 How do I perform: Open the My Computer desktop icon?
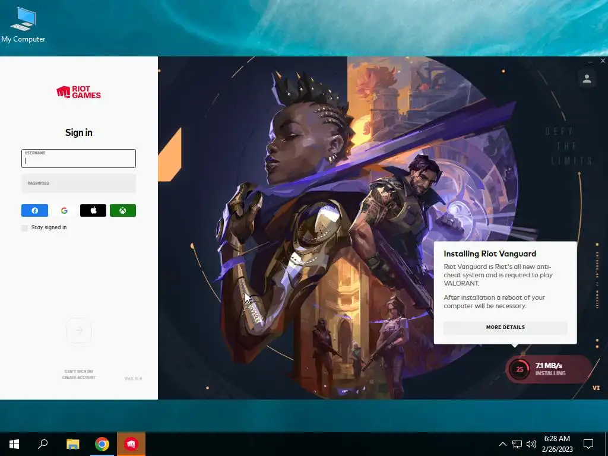click(23, 25)
